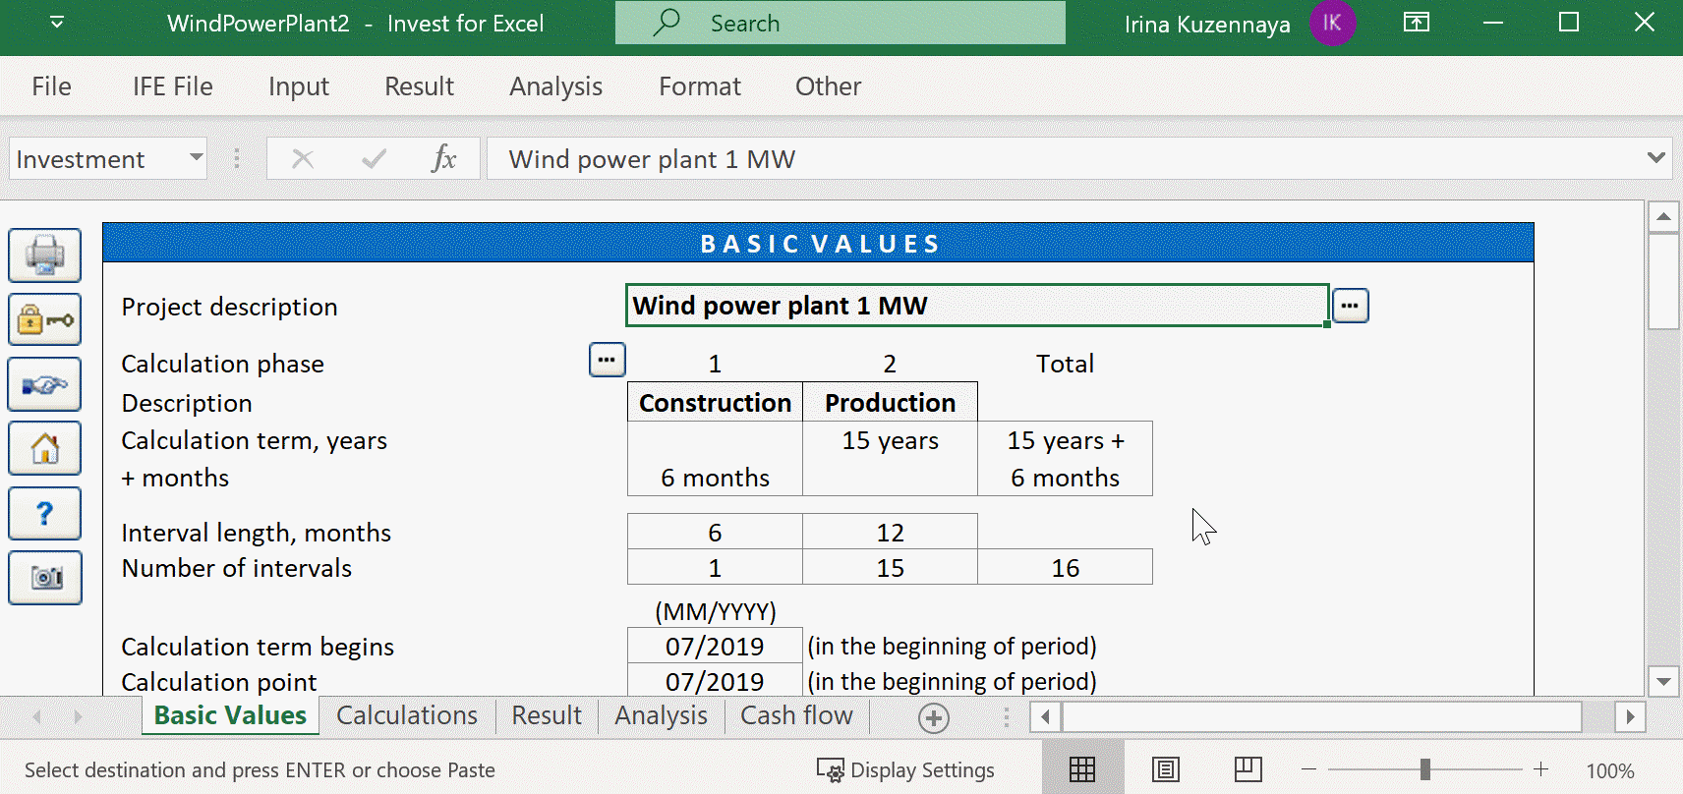The image size is (1683, 794).
Task: Select the '15 years' calculation term cell
Action: pyautogui.click(x=890, y=440)
